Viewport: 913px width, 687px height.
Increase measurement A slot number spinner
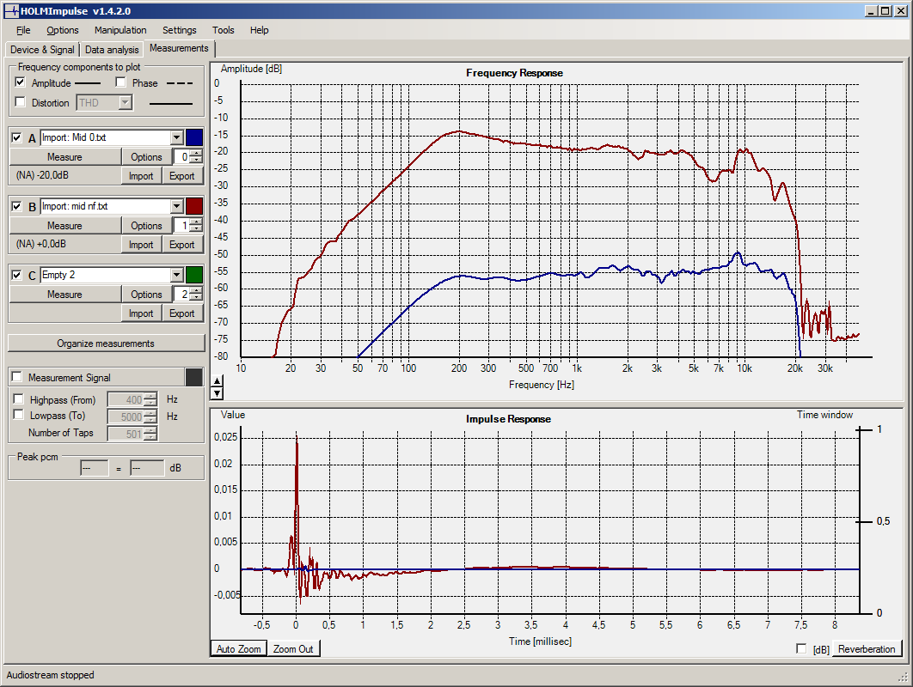(x=197, y=154)
